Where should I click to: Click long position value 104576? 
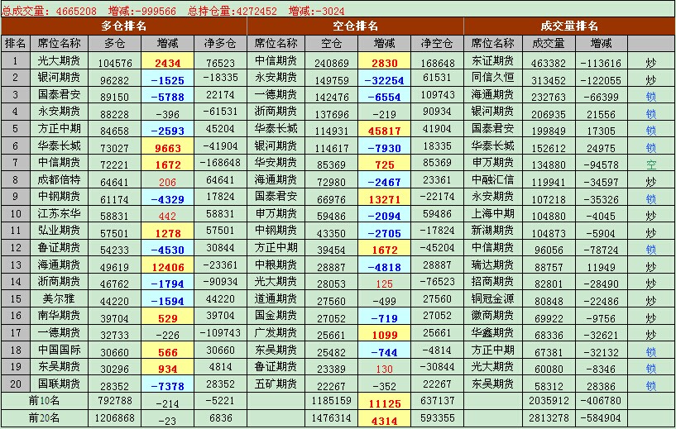click(115, 64)
